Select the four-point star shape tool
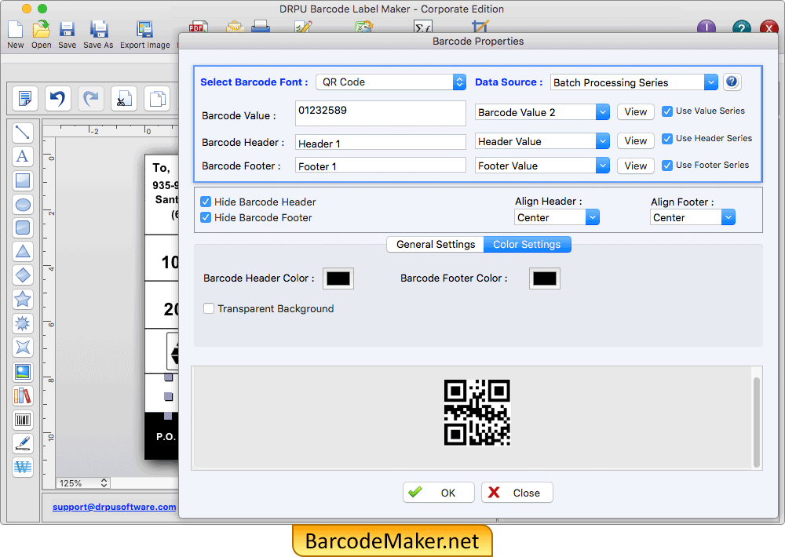Image resolution: width=785 pixels, height=557 pixels. click(23, 347)
